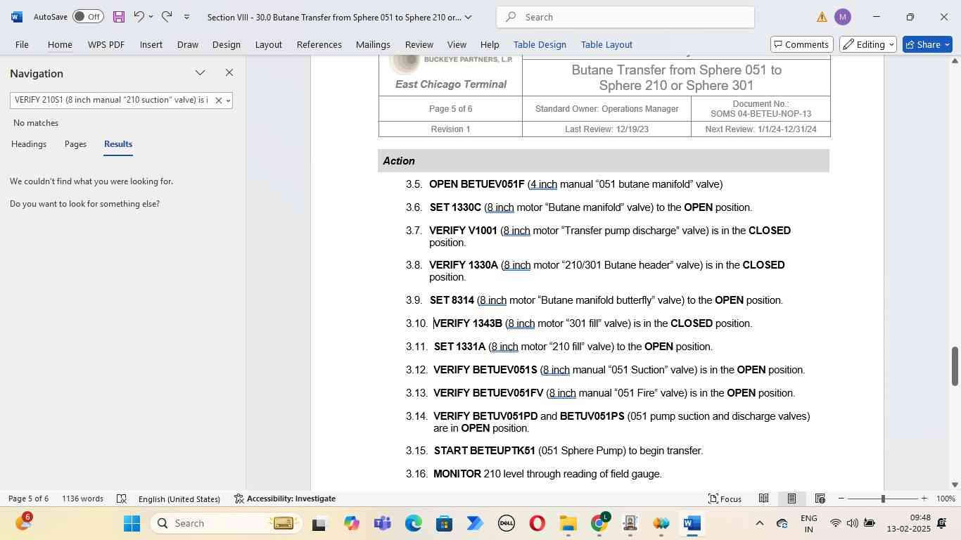Clear the navigation search box text
961x540 pixels.
coord(218,101)
